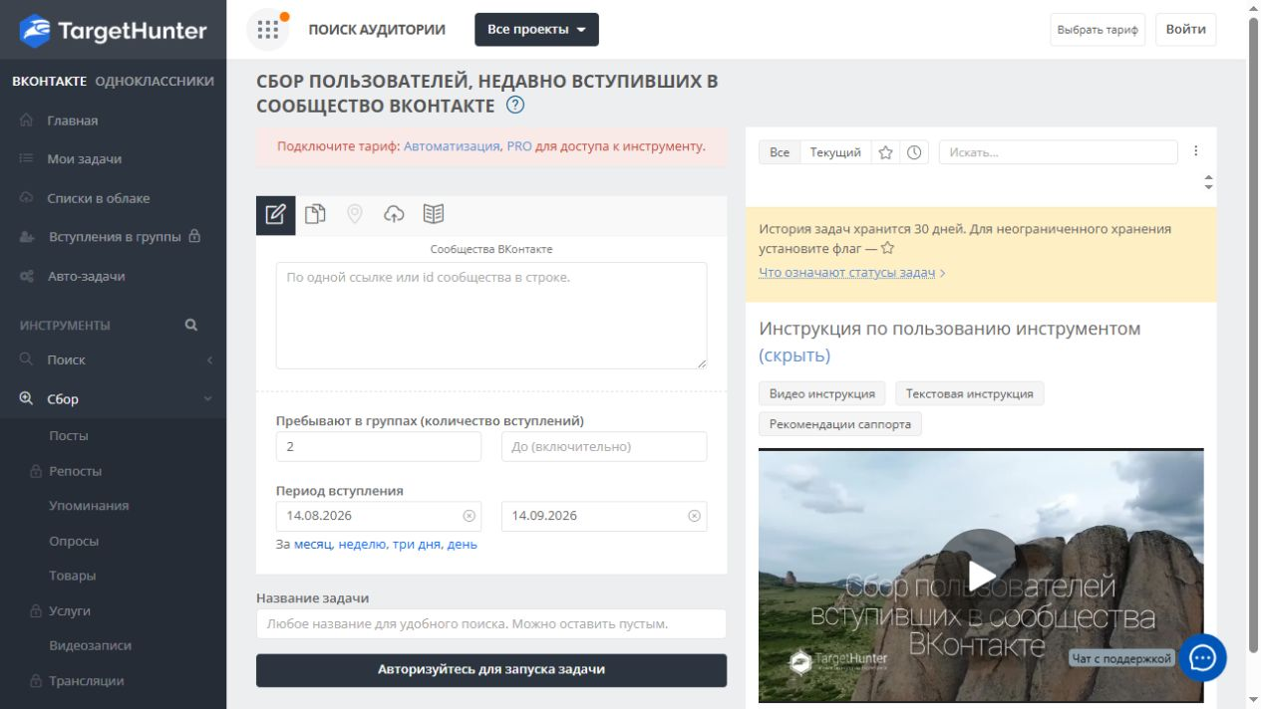The image size is (1261, 709).
Task: Click the search magnifier next to Инструменты
Action: (191, 325)
